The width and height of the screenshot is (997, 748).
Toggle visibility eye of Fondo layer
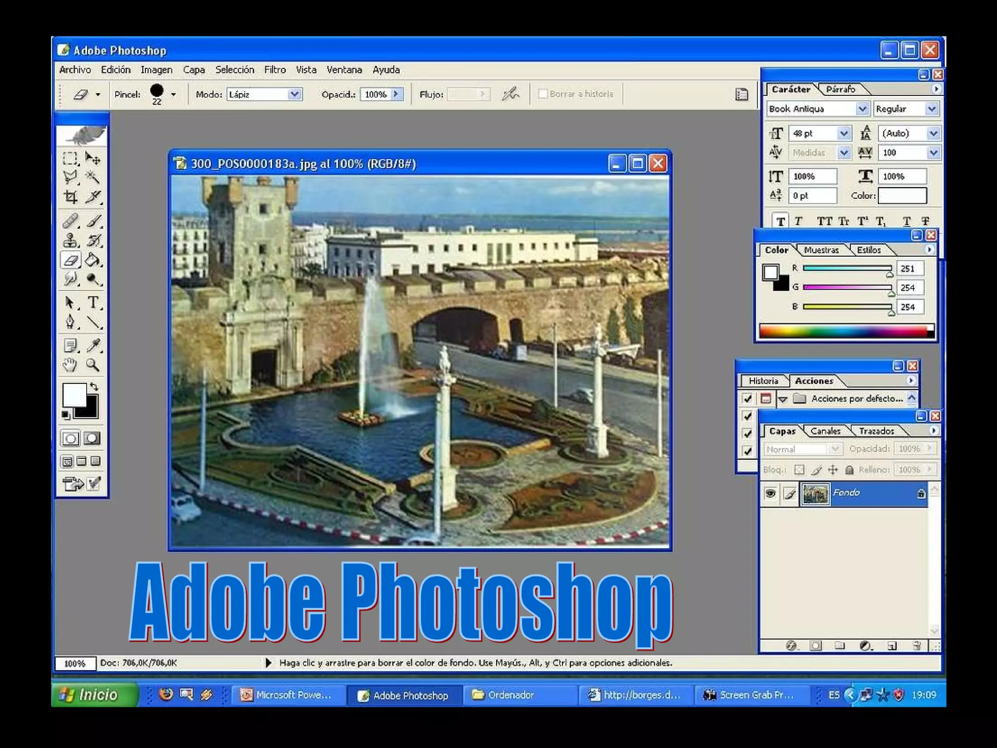click(770, 494)
